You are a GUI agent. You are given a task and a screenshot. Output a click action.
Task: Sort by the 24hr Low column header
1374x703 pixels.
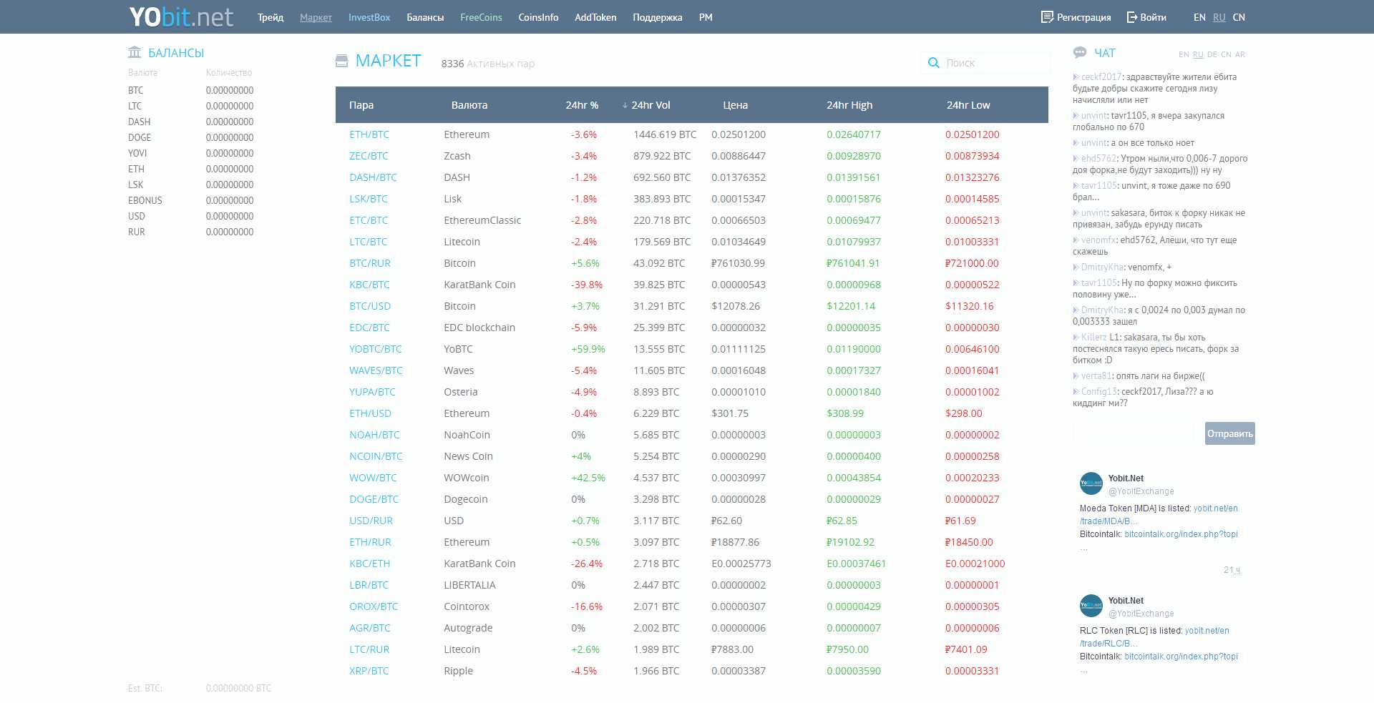[x=968, y=105]
